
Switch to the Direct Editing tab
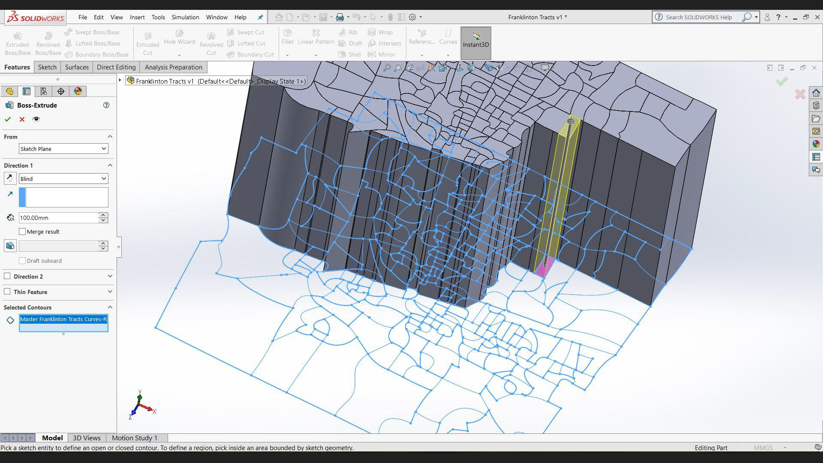(116, 67)
